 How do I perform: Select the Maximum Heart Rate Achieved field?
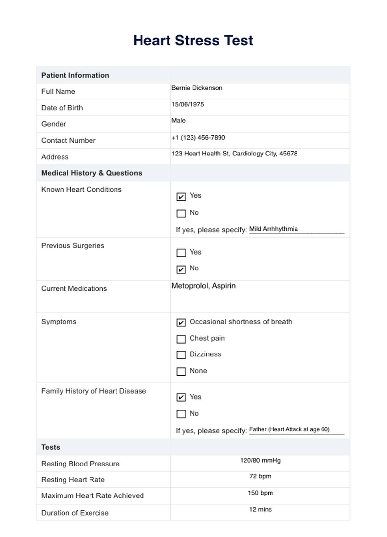click(x=260, y=495)
